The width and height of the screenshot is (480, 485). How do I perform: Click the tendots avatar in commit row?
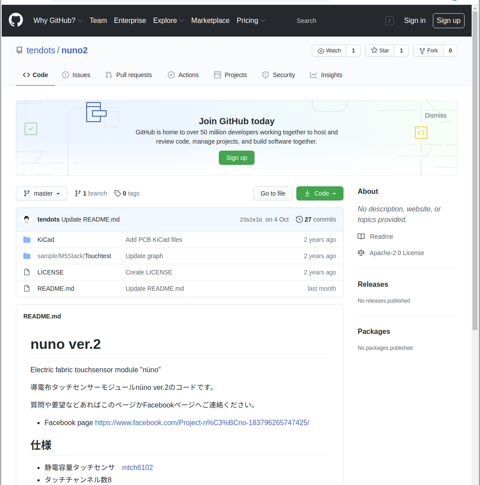coord(27,220)
